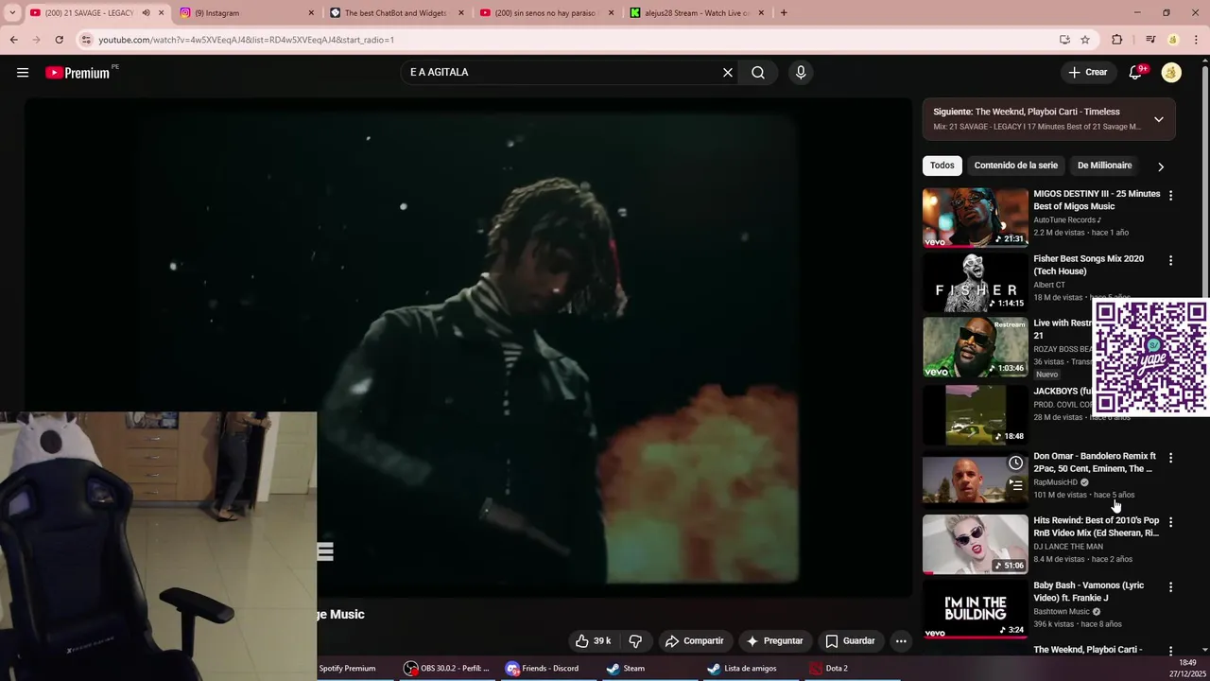Open the Live with Restream video thumbnail
This screenshot has height=681, width=1210.
975,347
